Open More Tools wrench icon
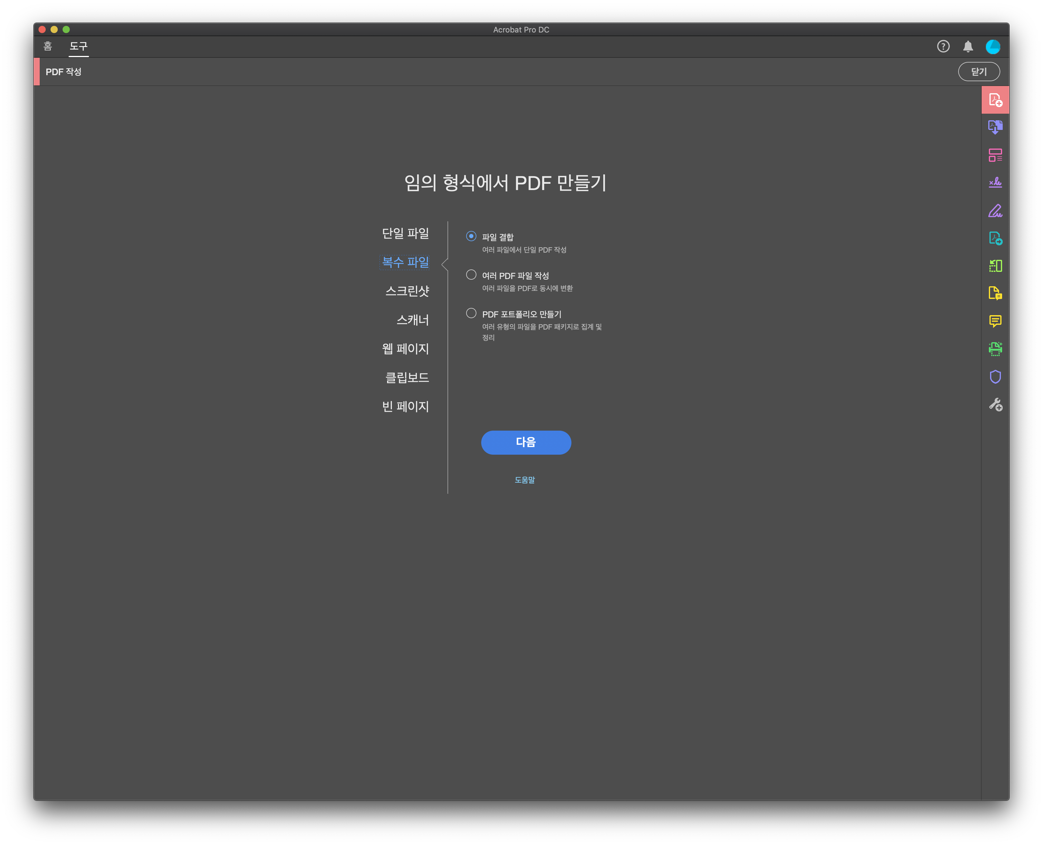The height and width of the screenshot is (845, 1043). (995, 404)
